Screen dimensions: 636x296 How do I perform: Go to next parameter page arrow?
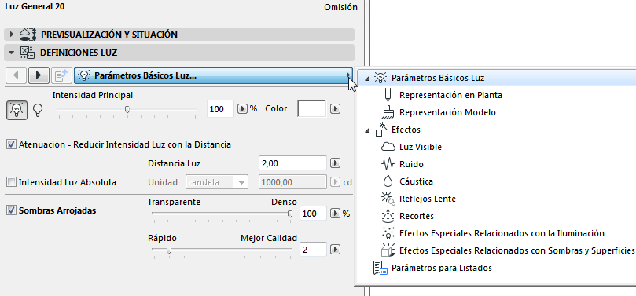tap(39, 75)
